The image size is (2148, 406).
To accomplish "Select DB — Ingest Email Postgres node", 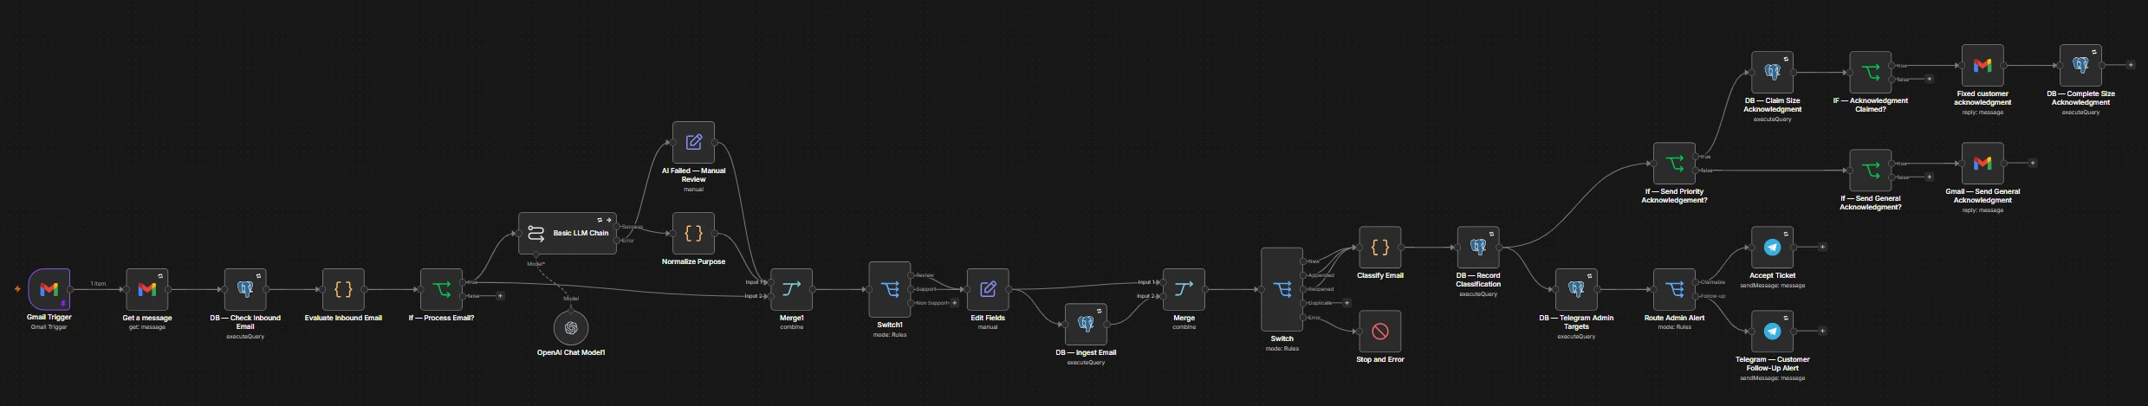I will (x=1086, y=325).
